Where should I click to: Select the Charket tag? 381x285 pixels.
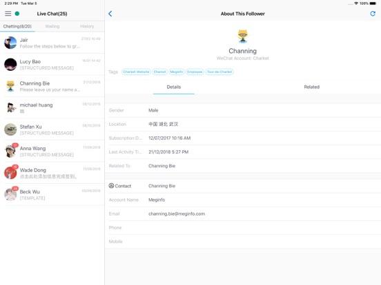point(159,72)
